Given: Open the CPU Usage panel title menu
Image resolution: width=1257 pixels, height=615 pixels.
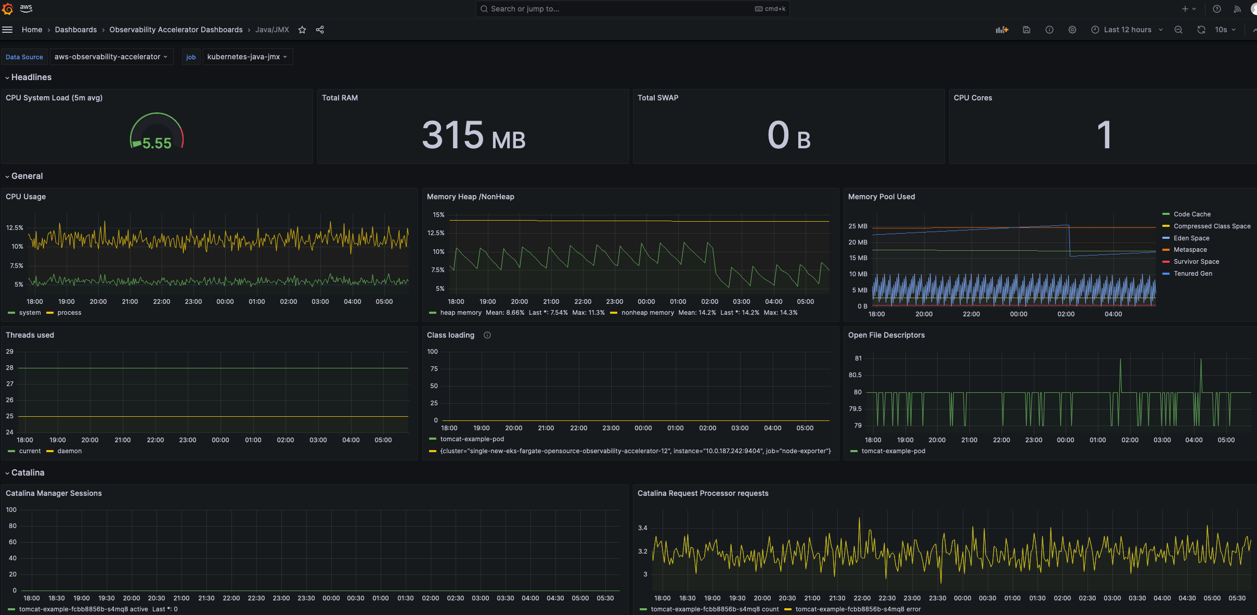Looking at the screenshot, I should 25,197.
